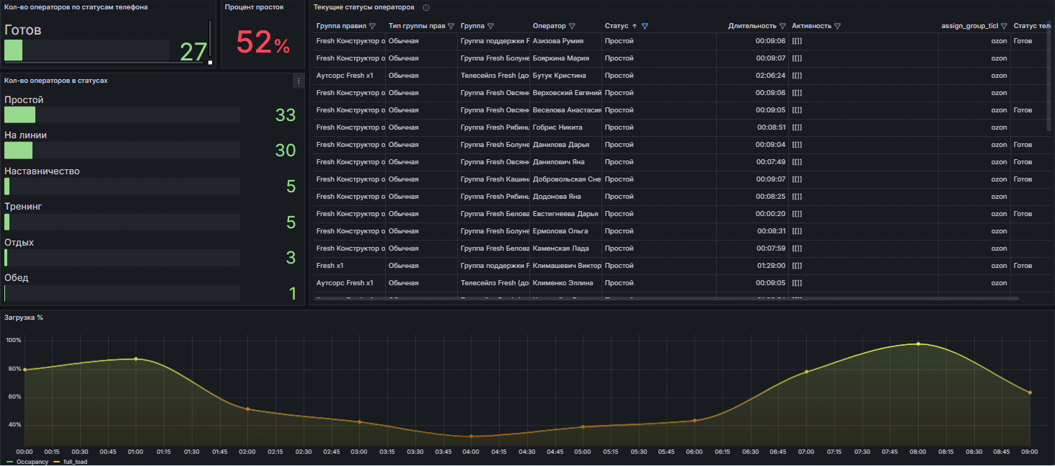Click the Загрузка % panel title

tap(23, 318)
